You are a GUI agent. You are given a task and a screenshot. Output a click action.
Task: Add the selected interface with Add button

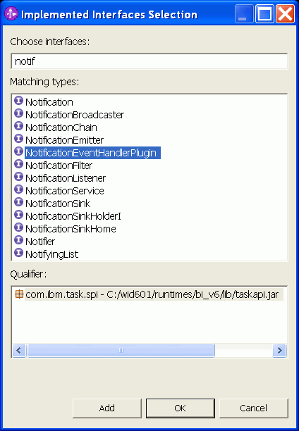coord(107,408)
